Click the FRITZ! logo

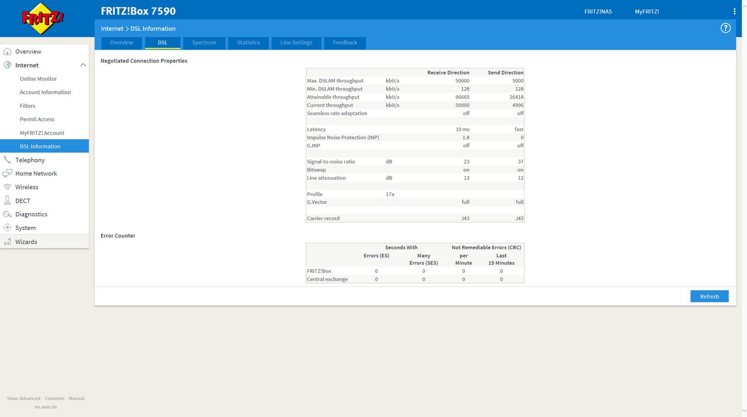click(43, 19)
